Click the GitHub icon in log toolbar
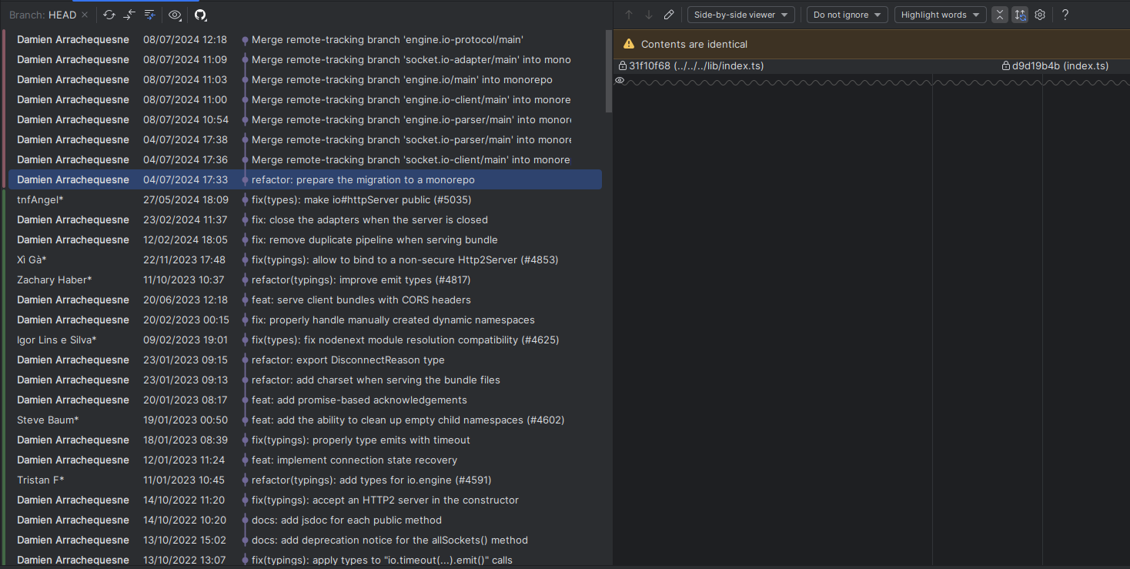Screen dimensions: 1130x569 pos(200,14)
